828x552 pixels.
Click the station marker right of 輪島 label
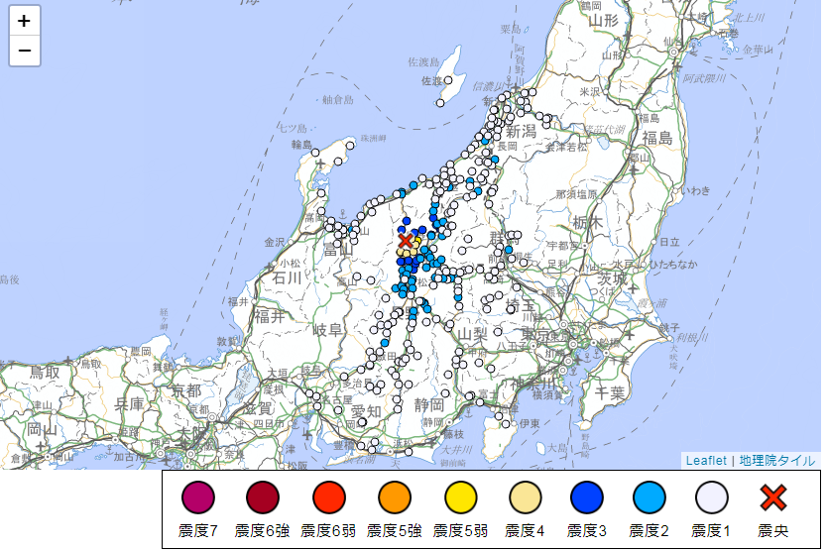(316, 154)
